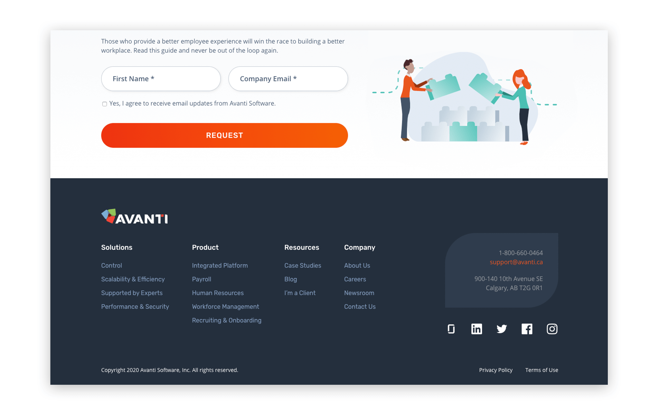Click the Facebook social media icon
The width and height of the screenshot is (659, 415).
coord(526,328)
